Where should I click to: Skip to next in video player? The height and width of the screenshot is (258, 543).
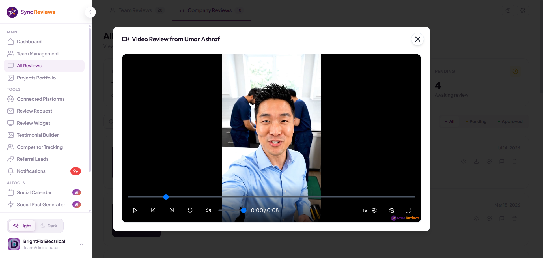(x=172, y=210)
